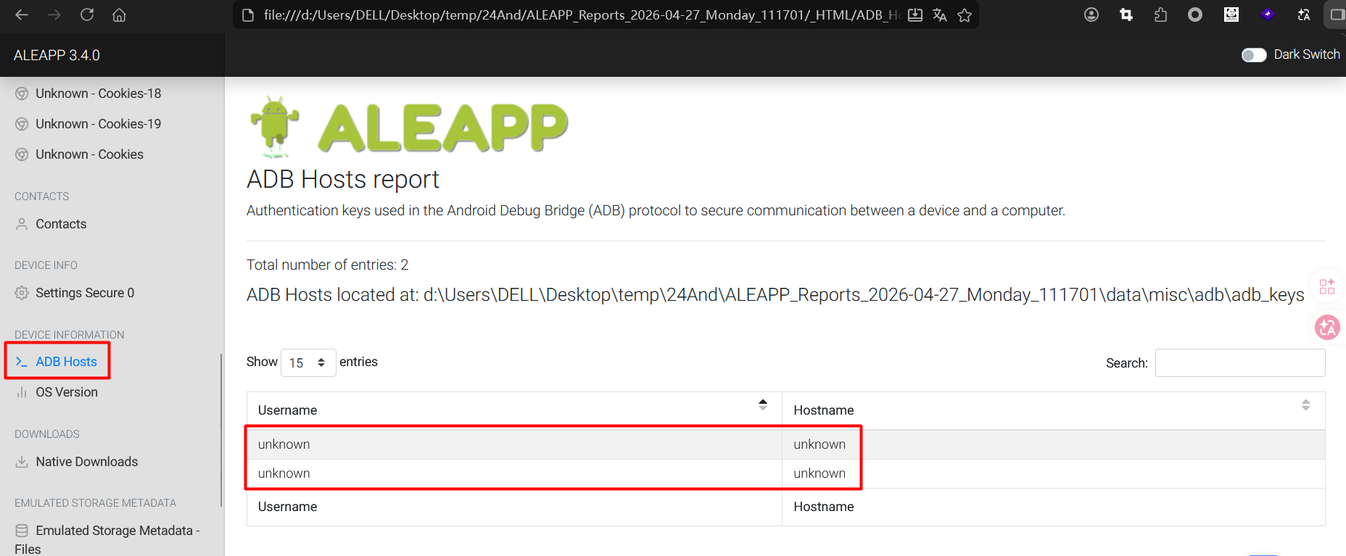The image size is (1346, 556).
Task: Sort the table by Username column header
Action: coord(514,410)
